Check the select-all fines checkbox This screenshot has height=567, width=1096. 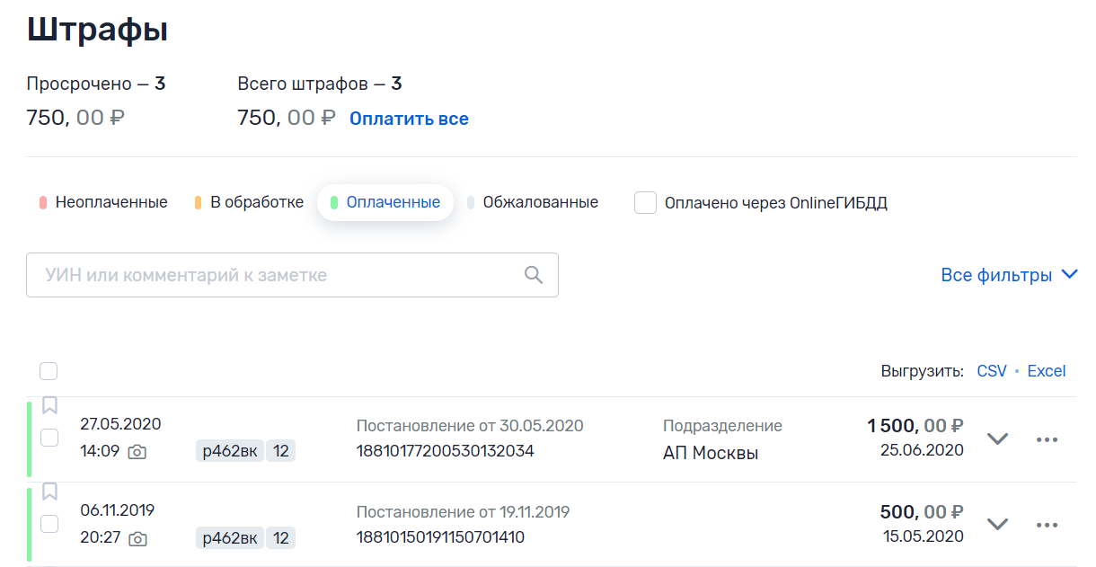point(49,371)
